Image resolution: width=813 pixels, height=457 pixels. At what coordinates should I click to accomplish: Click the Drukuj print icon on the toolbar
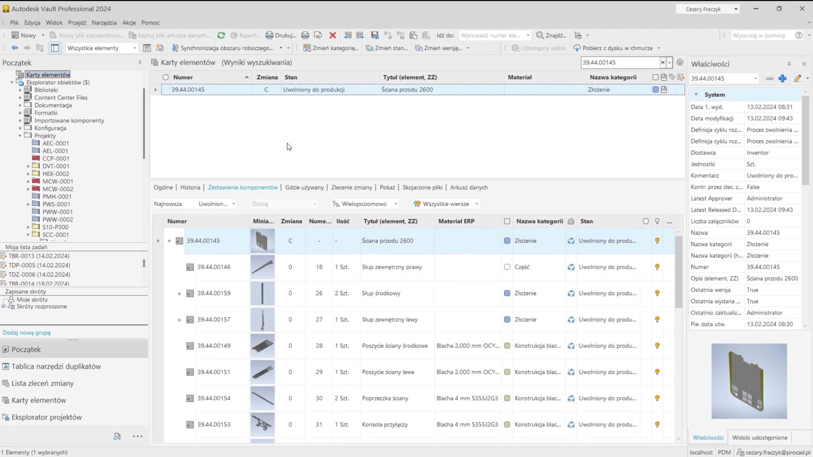[269, 35]
